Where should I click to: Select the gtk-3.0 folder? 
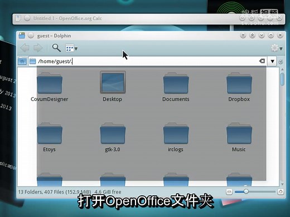113,137
